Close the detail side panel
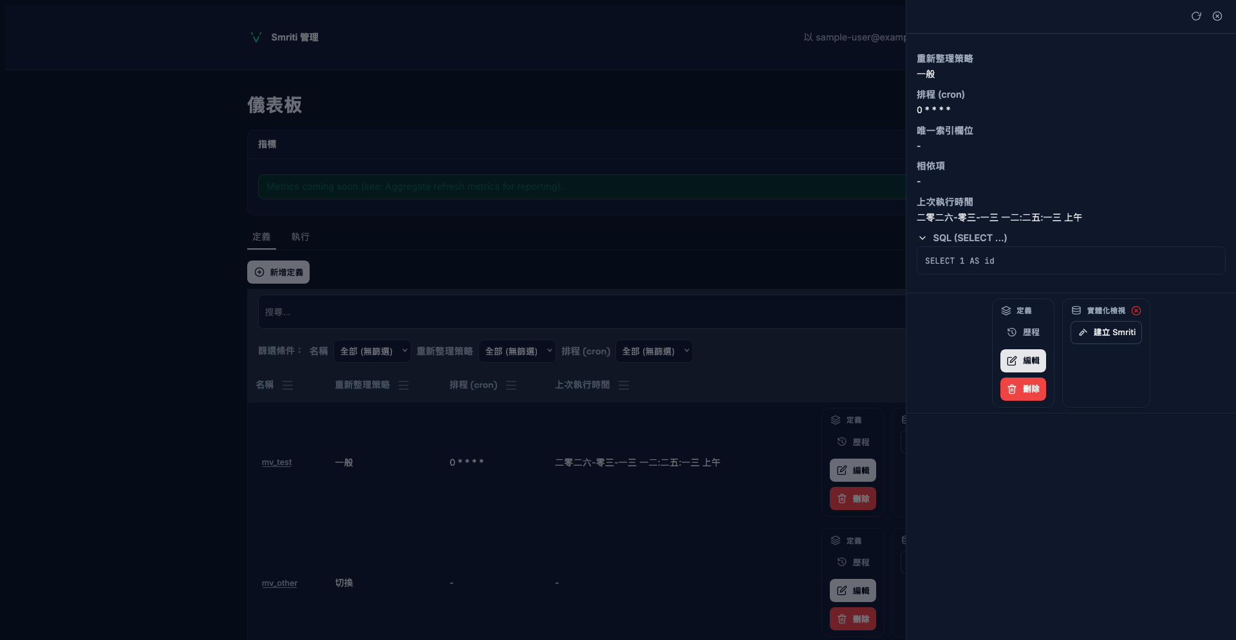The height and width of the screenshot is (640, 1236). 1217,16
